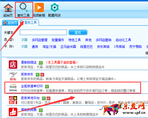Filter platform by 京东商城
Viewport: 148px width, 118px height.
pos(103,47)
